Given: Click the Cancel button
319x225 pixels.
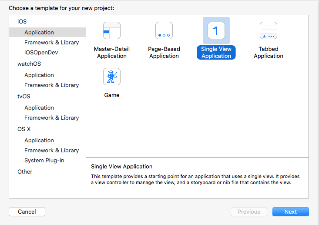Looking at the screenshot, I should pos(27,212).
